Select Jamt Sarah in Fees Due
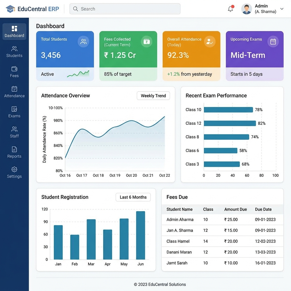 tap(177, 263)
